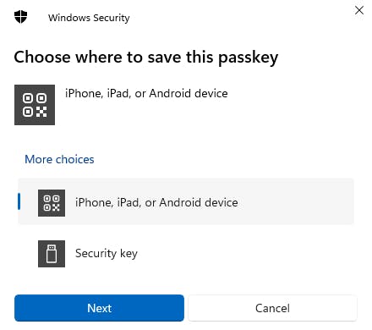Image resolution: width=372 pixels, height=330 pixels.
Task: Click the Windows Security shield icon
Action: [20, 17]
